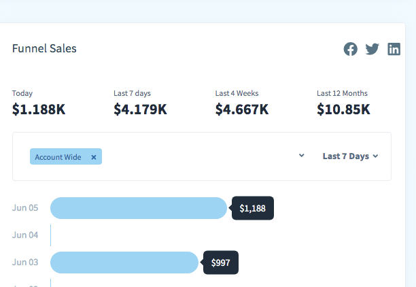Click the Jun 05 sales bar
Screen dimensions: 416x287
click(138, 208)
